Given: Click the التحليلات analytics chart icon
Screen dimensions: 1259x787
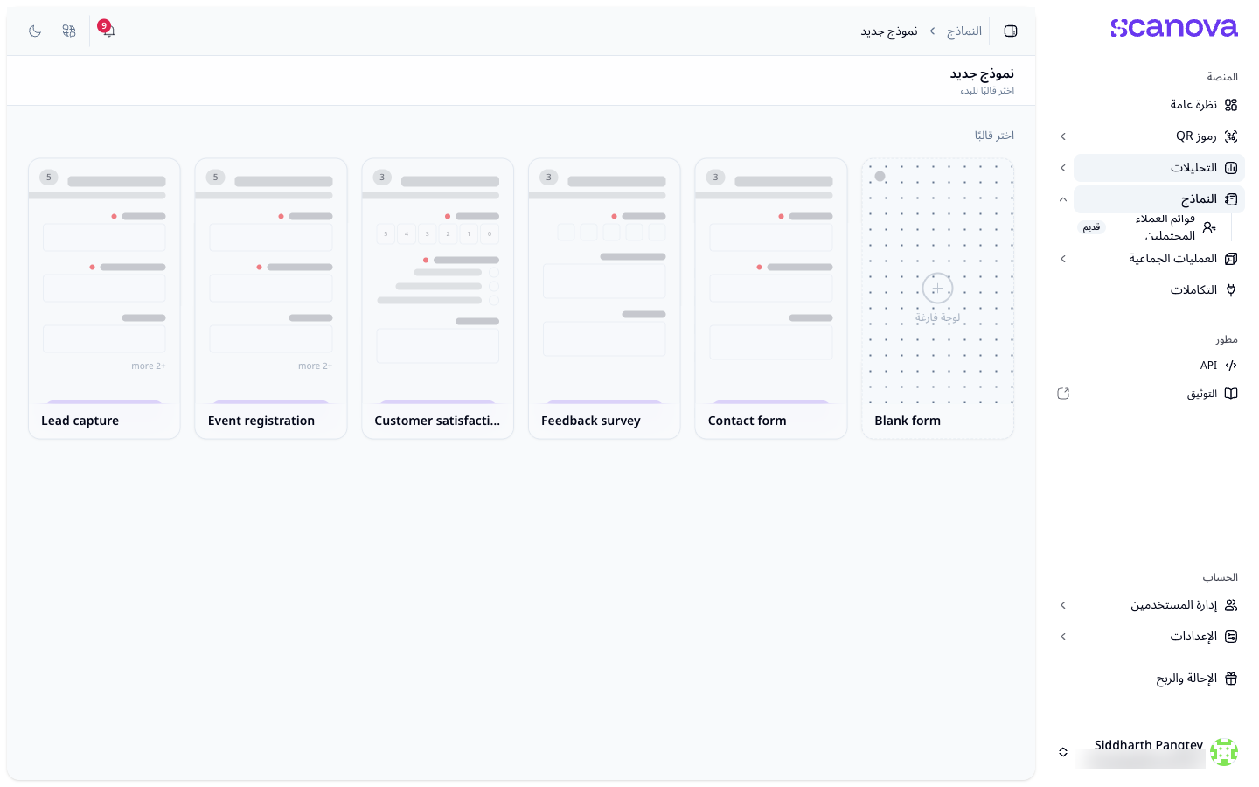Looking at the screenshot, I should [1231, 168].
